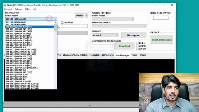Select RM-1043 (NOKIA 225 [DS])
199x112 pixels.
(x=30, y=72)
